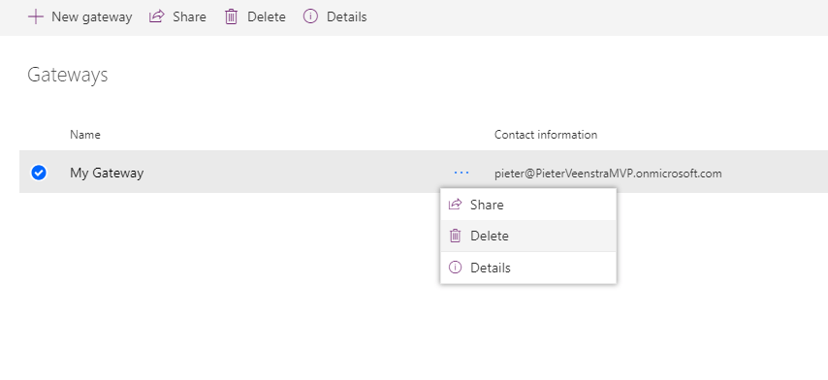Choose Details from the context menu

528,268
